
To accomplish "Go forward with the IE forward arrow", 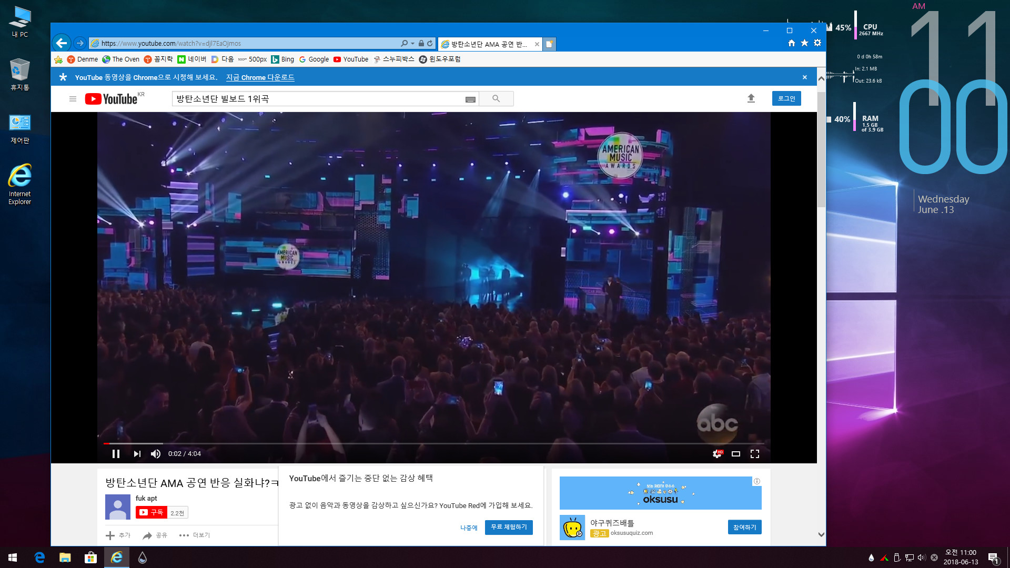I will click(x=79, y=43).
